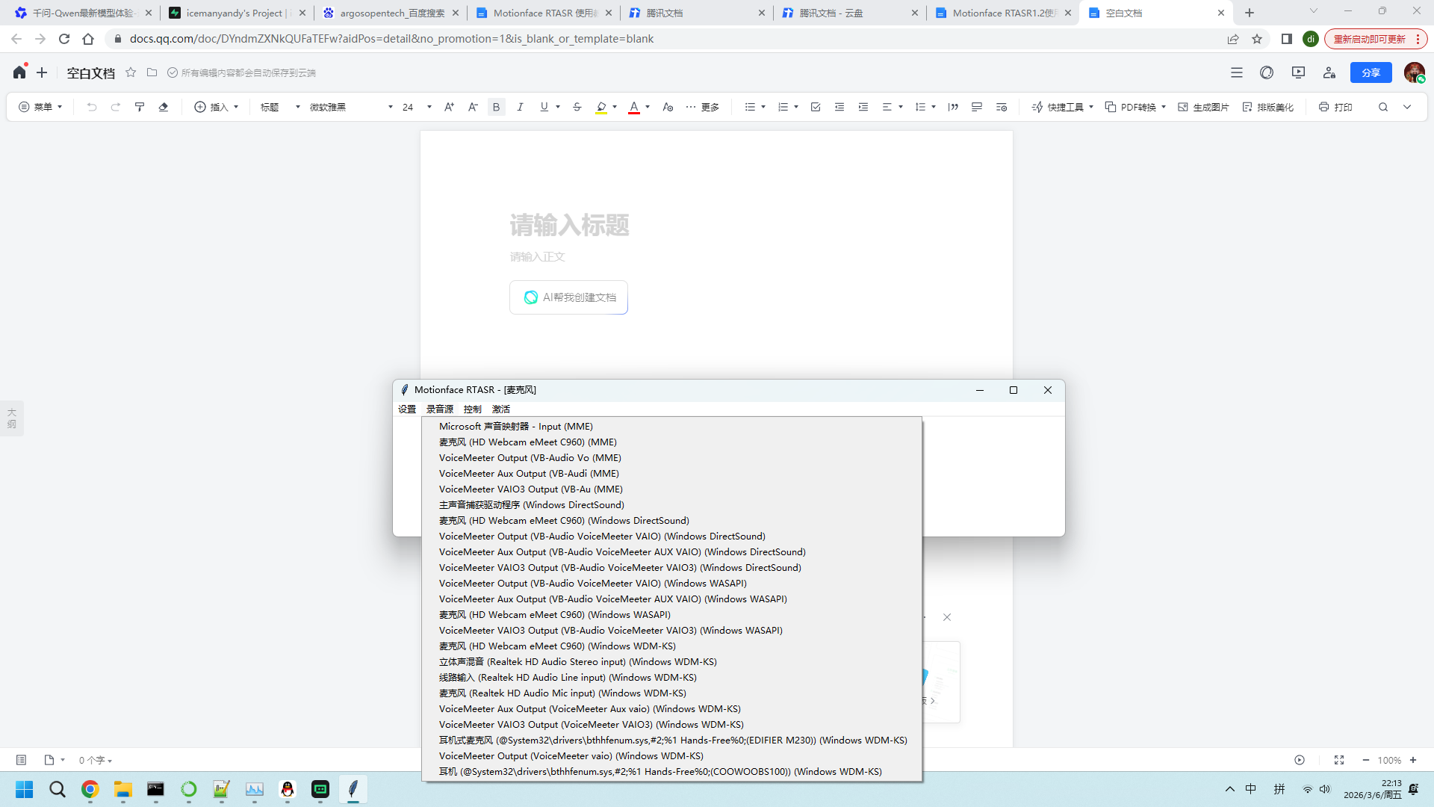This screenshot has width=1434, height=807.
Task: Click the clear formatting eraser icon
Action: pos(164,107)
